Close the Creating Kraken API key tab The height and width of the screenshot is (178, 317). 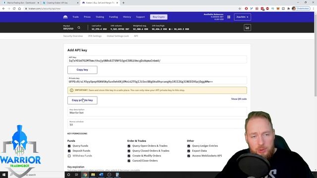click(x=78, y=3)
